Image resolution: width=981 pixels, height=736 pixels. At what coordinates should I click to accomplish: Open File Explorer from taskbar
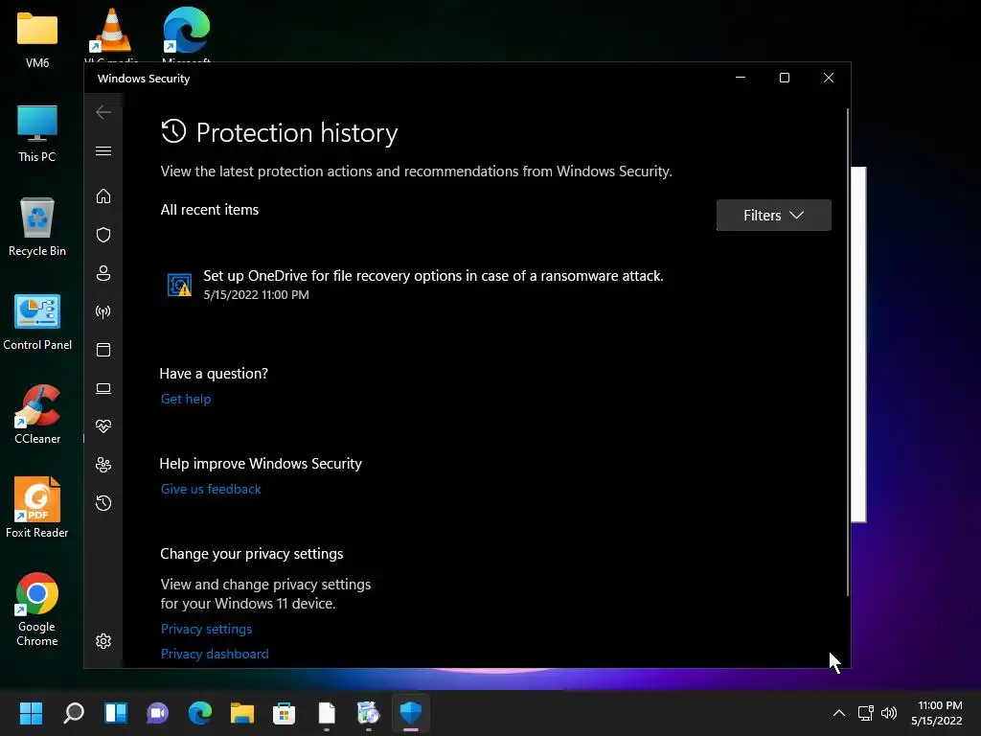242,713
